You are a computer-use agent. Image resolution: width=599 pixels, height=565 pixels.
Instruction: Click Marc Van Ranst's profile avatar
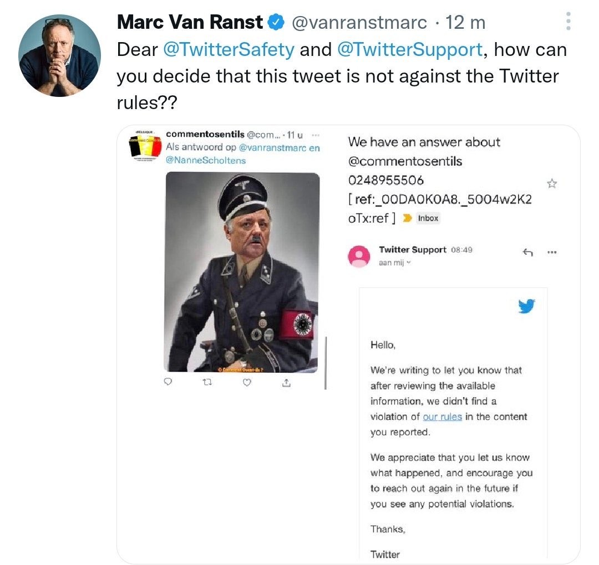(x=59, y=56)
